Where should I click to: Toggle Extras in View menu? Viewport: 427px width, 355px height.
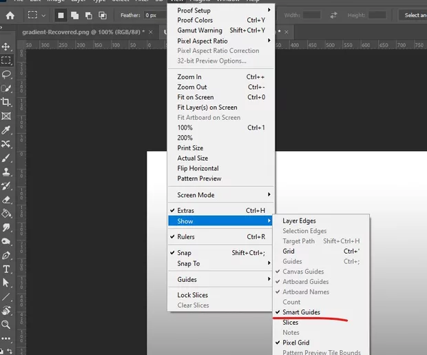pyautogui.click(x=220, y=210)
